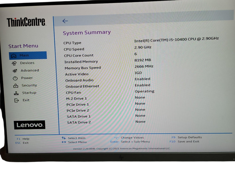Image resolution: width=235 pixels, height=176 pixels.
Task: Click None value for PCIe Drive 2
Action: [x=140, y=110]
